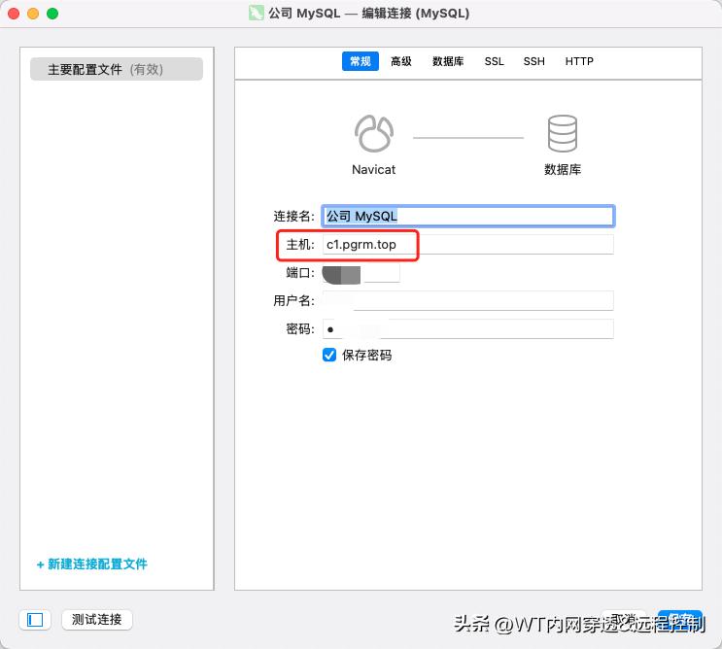Click the 密码 password field
Image resolution: width=722 pixels, height=649 pixels.
[467, 329]
